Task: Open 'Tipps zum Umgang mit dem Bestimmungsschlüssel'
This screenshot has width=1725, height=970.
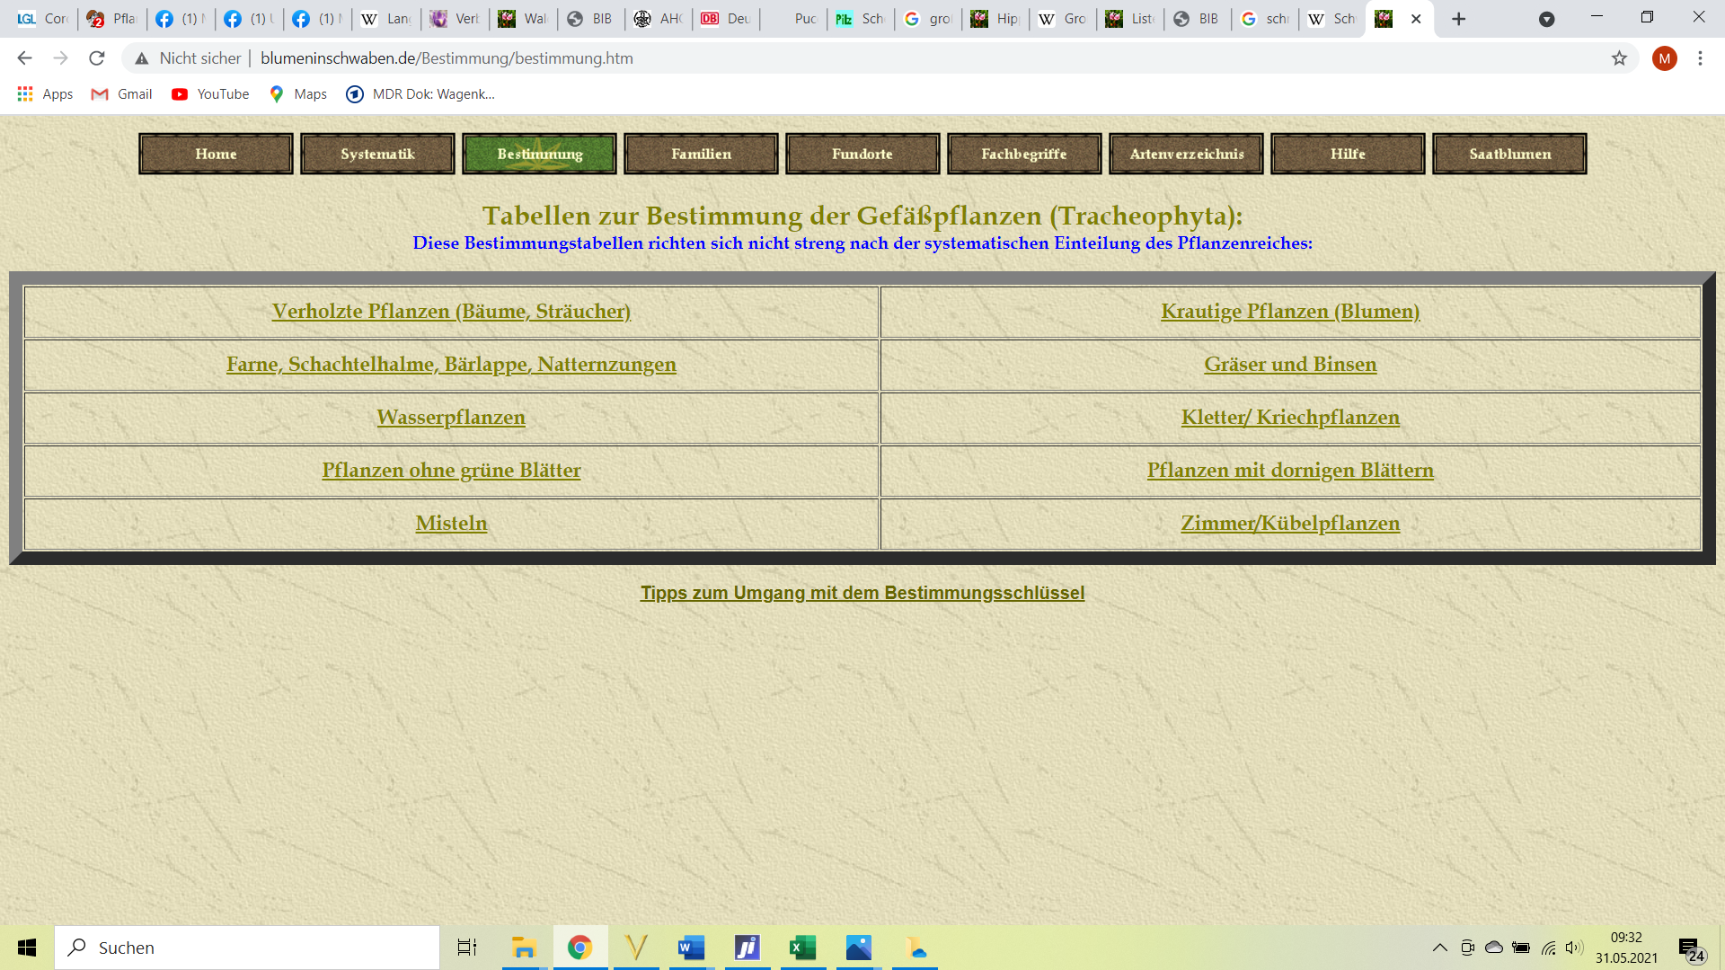Action: [862, 593]
